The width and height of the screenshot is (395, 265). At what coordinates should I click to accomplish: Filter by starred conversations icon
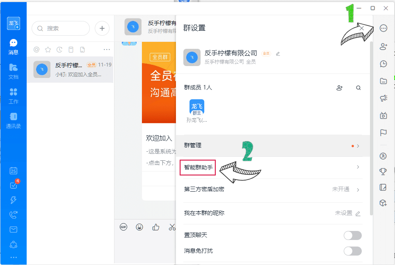point(48,50)
